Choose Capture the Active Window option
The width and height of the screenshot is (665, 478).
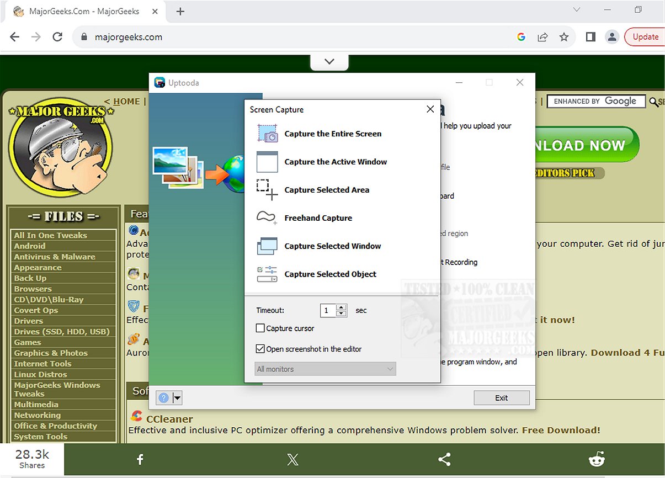click(x=336, y=162)
